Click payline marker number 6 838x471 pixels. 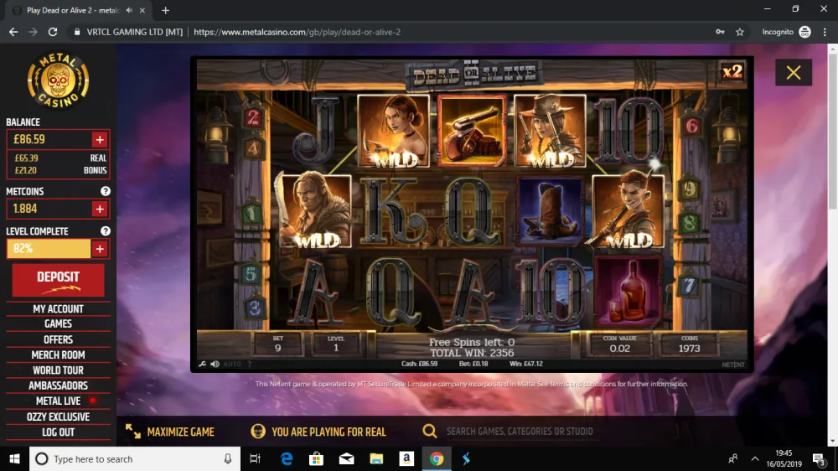pos(691,127)
